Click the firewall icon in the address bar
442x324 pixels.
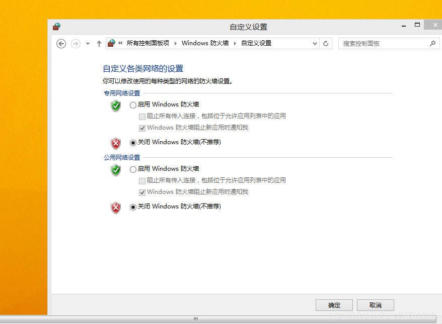click(112, 43)
